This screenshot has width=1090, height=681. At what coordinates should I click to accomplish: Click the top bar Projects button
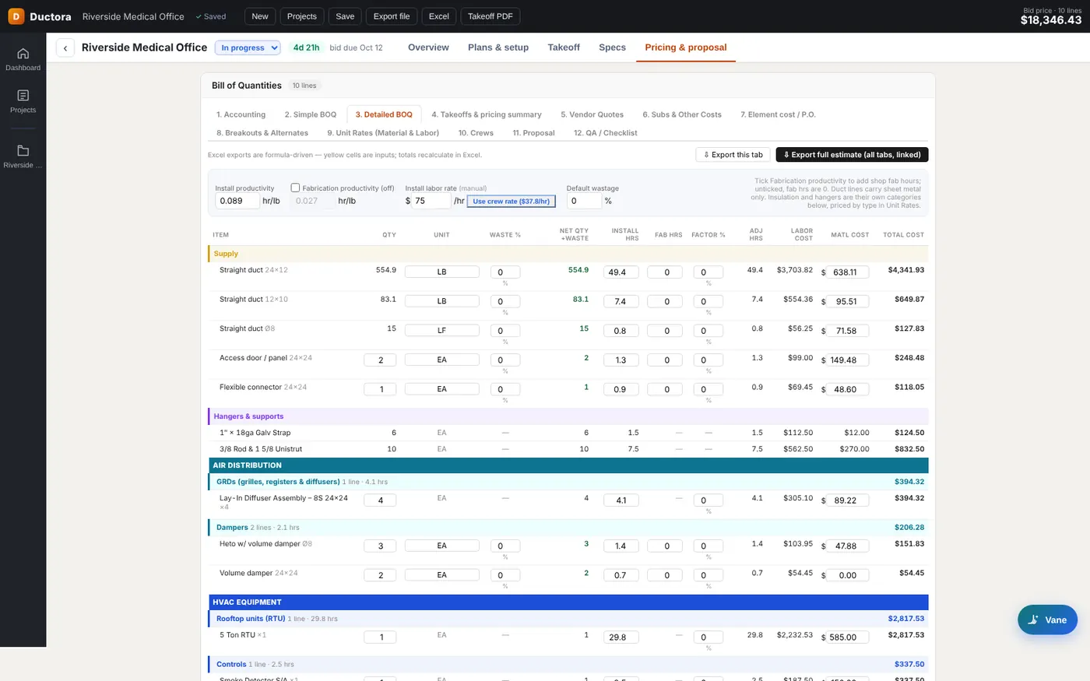coord(302,16)
